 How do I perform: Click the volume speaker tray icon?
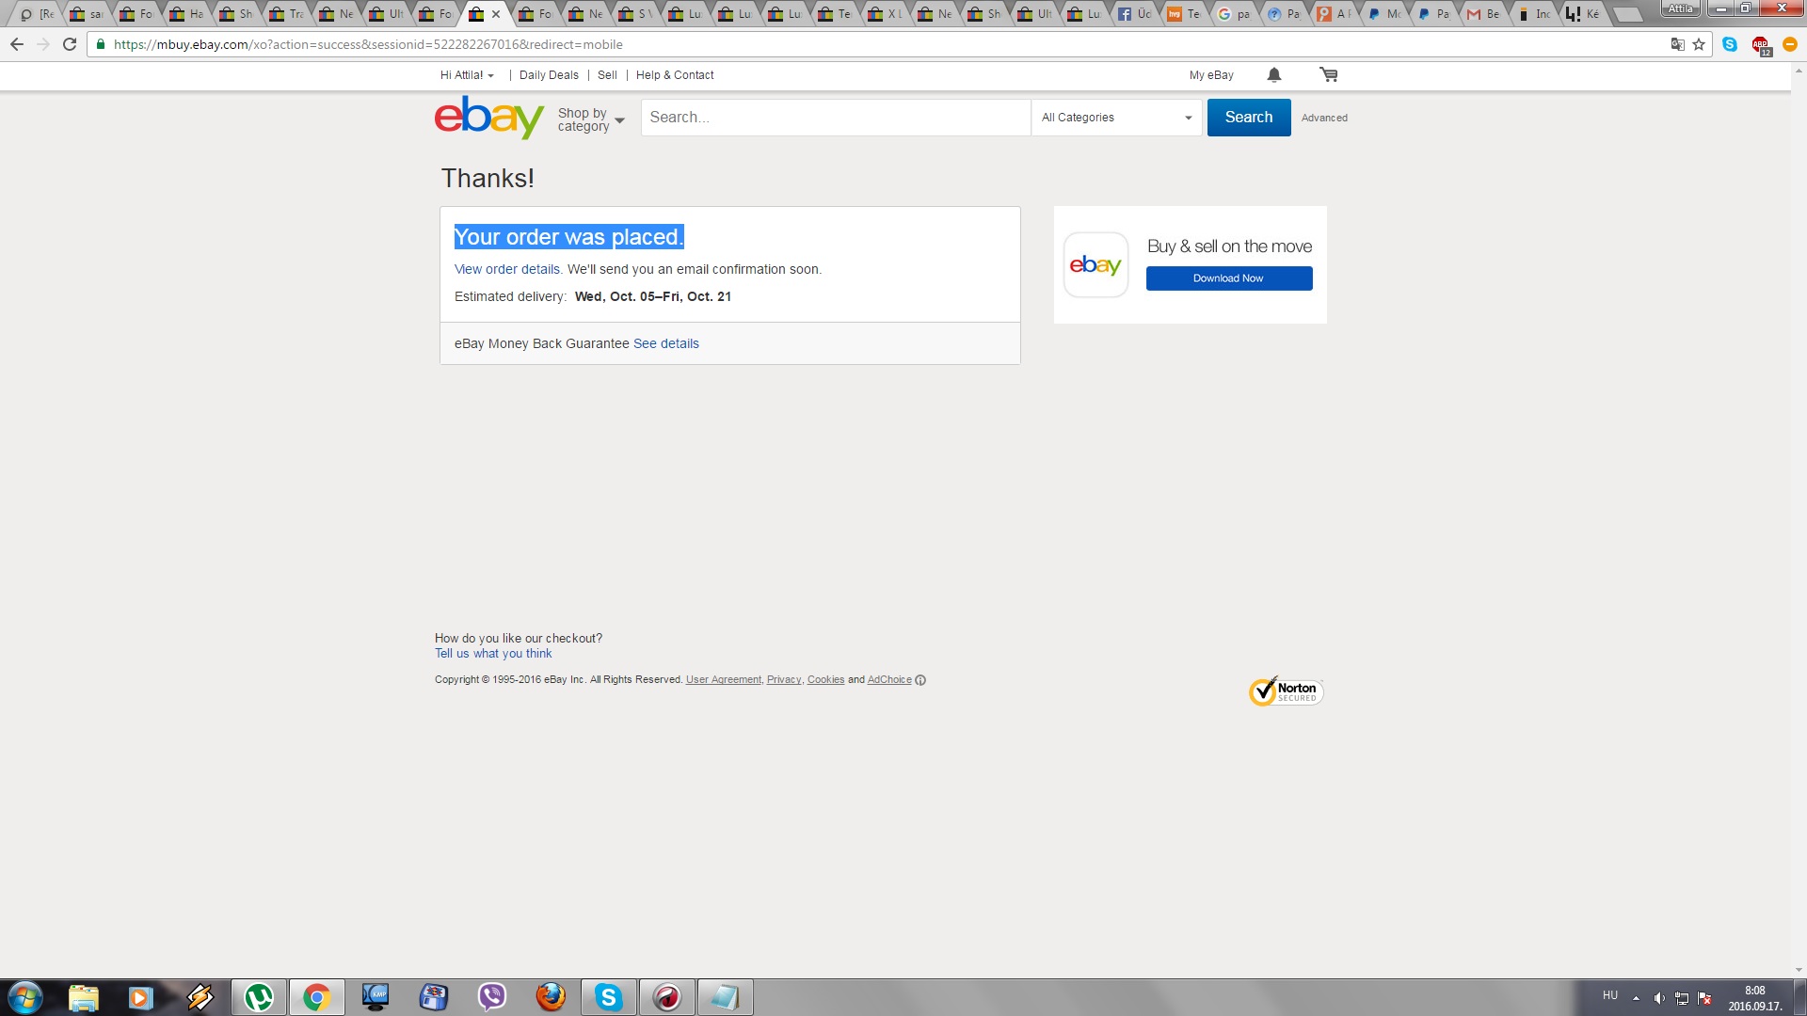(1658, 998)
